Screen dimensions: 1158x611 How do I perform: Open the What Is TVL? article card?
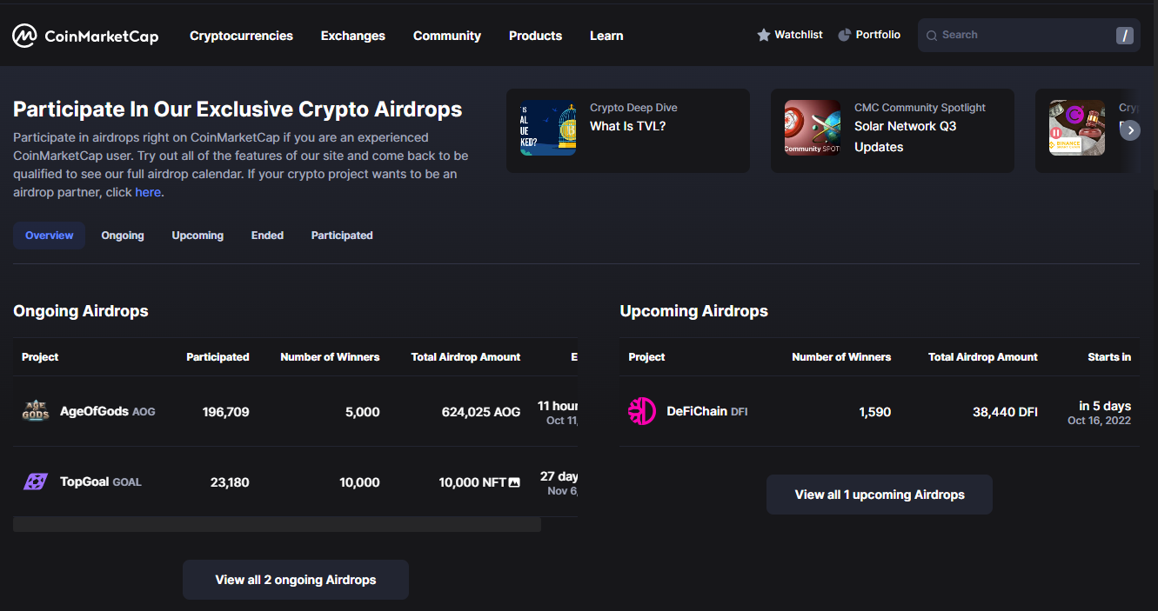coord(628,130)
